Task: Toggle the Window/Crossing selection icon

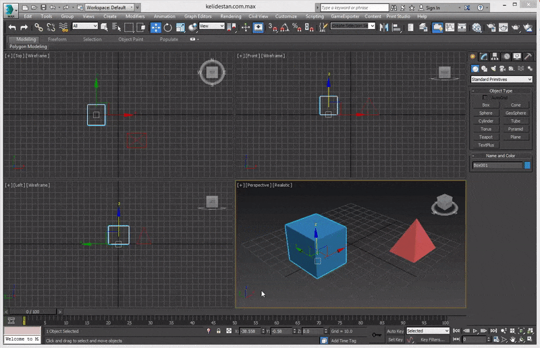Action: point(141,28)
